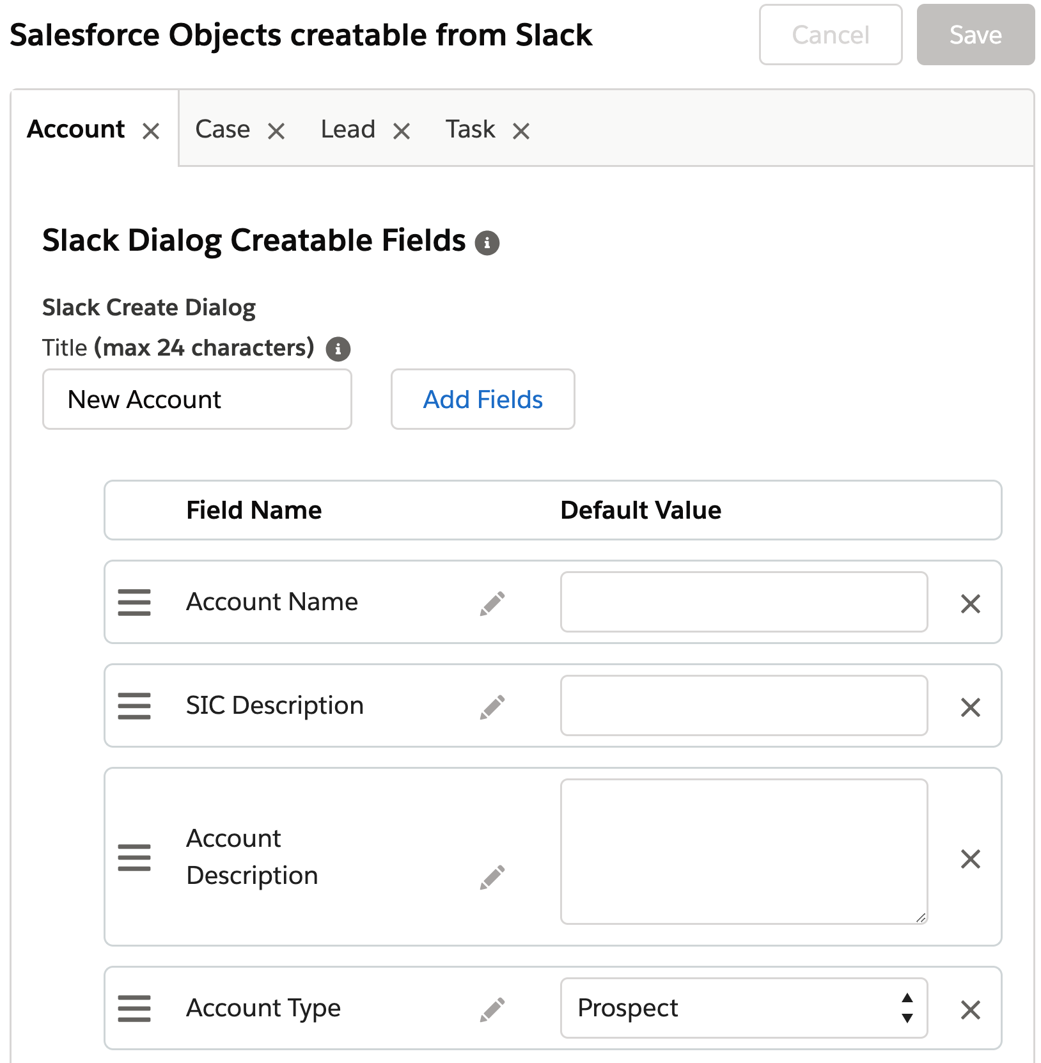Viewport: 1041px width, 1063px height.
Task: Close the Lead object tab
Action: (402, 131)
